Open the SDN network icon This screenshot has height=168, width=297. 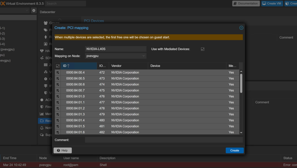tap(42, 58)
